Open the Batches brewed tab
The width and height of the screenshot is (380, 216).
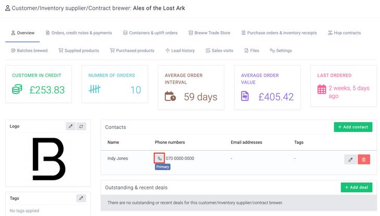click(30, 50)
